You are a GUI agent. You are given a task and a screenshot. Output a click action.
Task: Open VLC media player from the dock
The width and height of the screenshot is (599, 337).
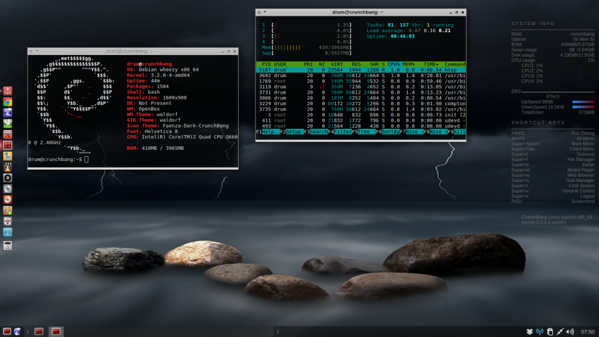click(x=8, y=167)
